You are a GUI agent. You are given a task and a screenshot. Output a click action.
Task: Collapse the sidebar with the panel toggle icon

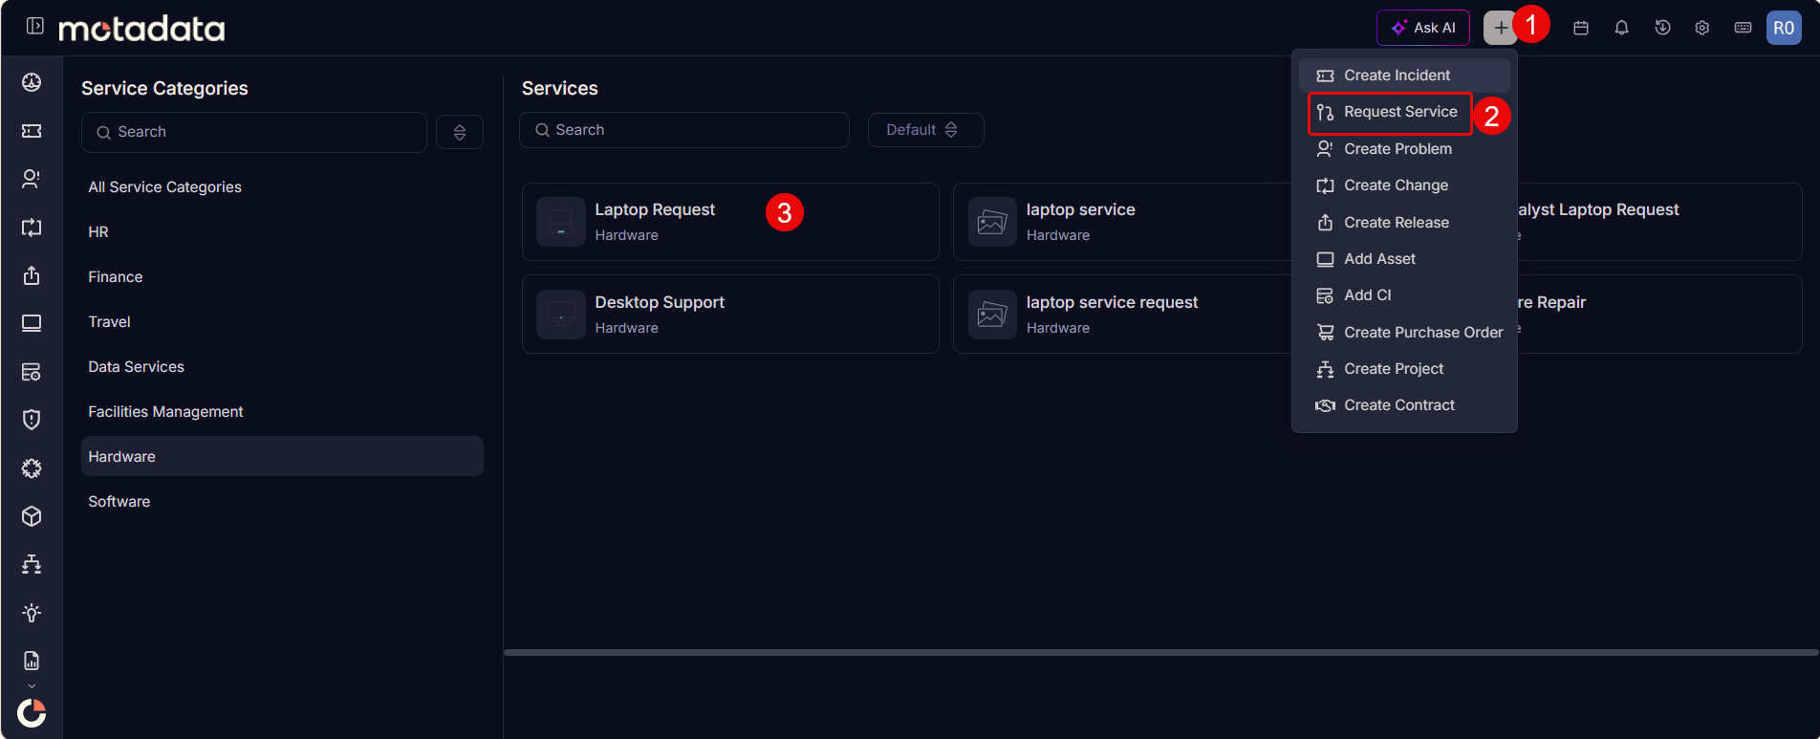pyautogui.click(x=35, y=26)
